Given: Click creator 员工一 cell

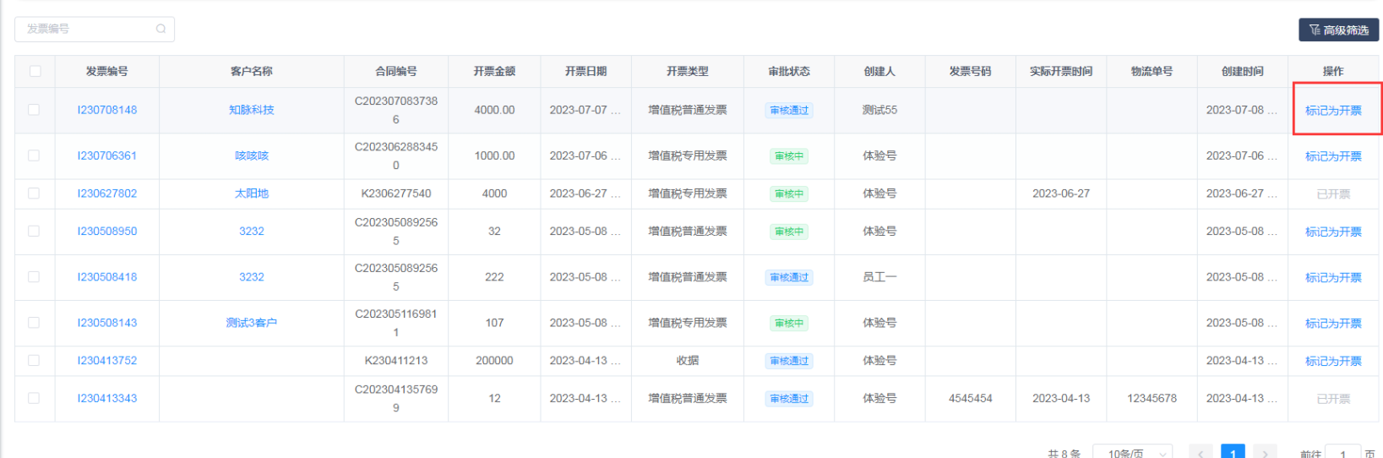Looking at the screenshot, I should click(x=879, y=276).
